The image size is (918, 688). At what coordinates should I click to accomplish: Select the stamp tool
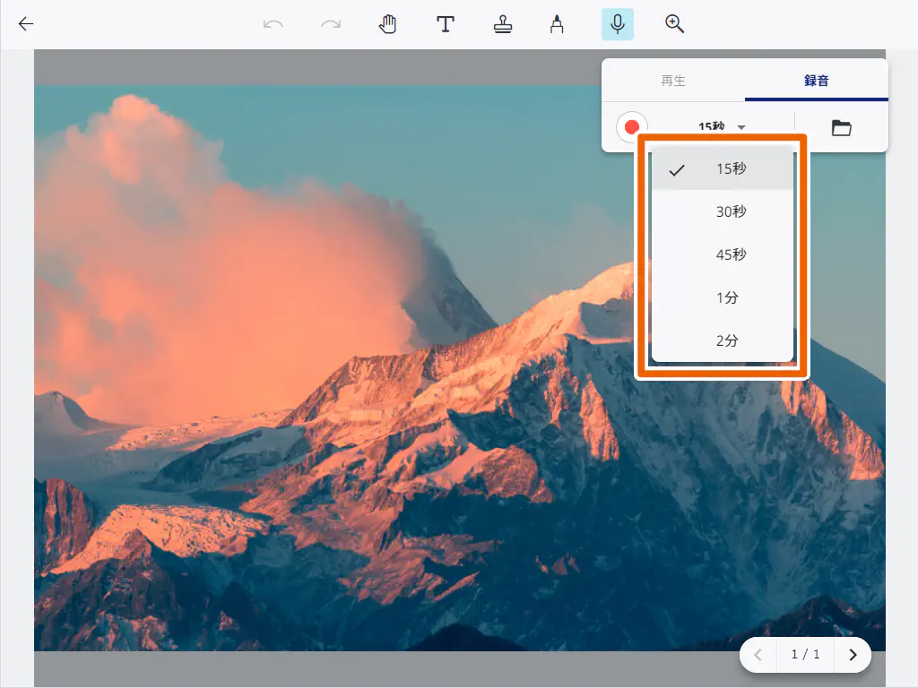pyautogui.click(x=502, y=24)
